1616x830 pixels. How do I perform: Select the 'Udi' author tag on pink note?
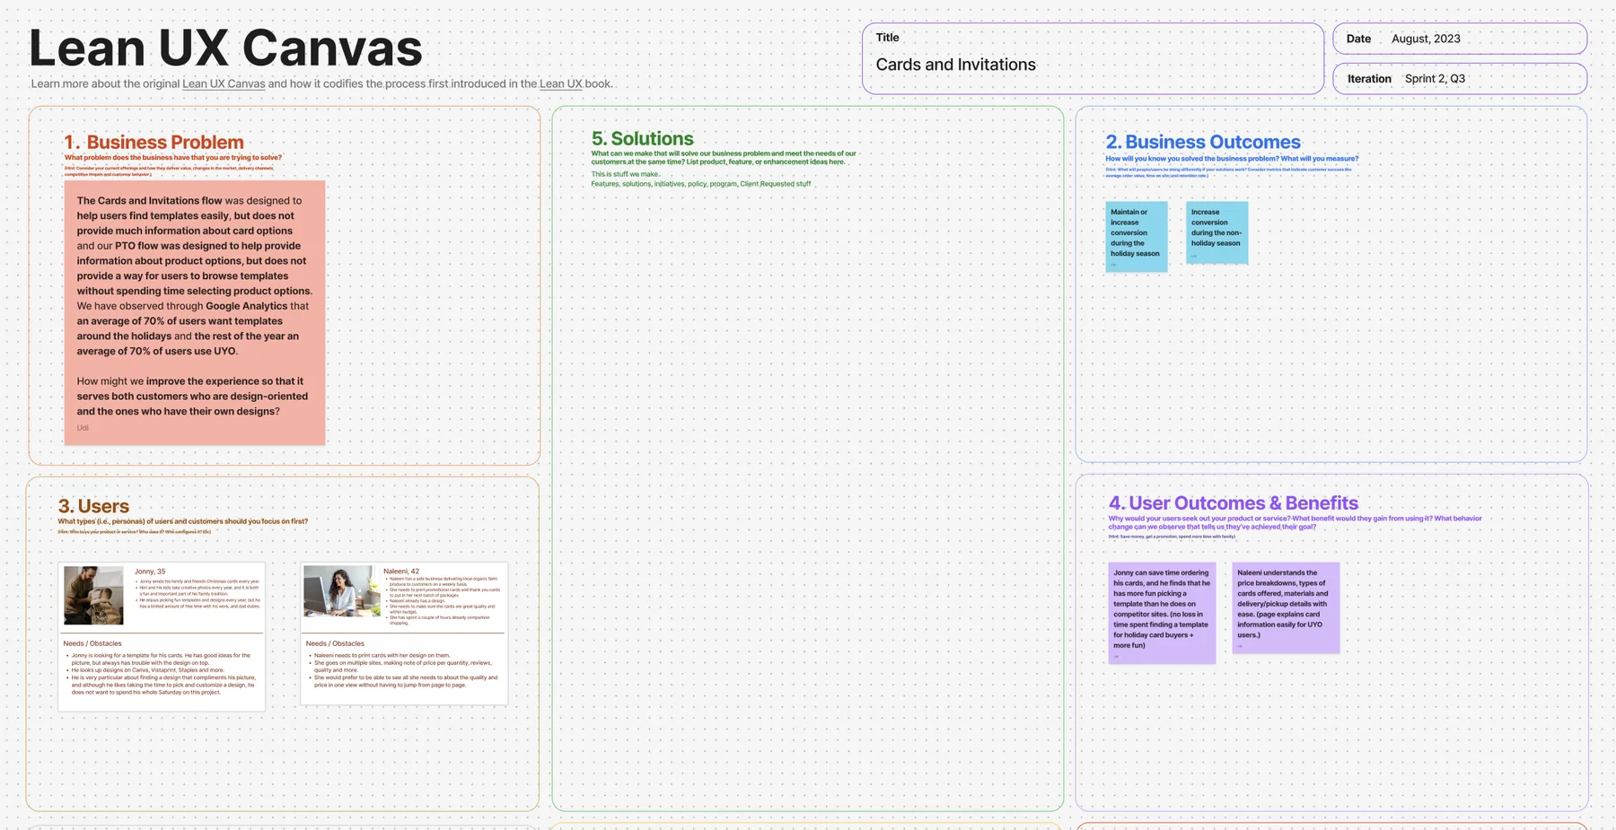pos(83,428)
